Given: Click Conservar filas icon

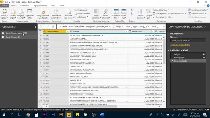Looking at the screenshot, I should 116,11.
